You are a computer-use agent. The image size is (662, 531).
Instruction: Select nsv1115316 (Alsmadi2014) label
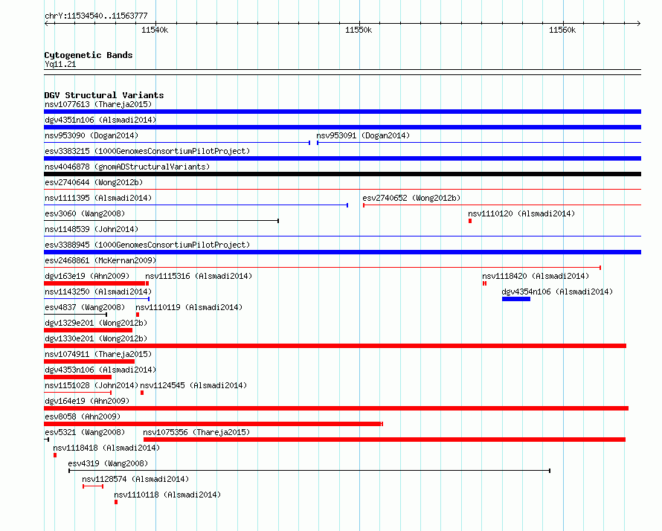point(199,276)
